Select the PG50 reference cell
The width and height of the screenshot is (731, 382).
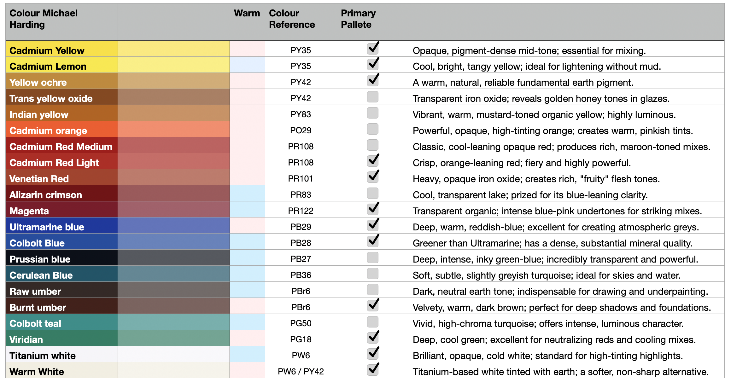coord(301,322)
